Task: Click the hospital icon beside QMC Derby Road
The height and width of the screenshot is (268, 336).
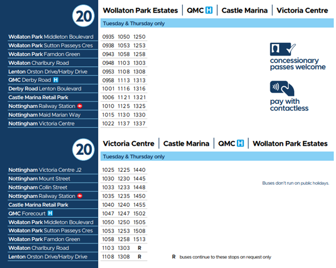Action: click(x=56, y=80)
